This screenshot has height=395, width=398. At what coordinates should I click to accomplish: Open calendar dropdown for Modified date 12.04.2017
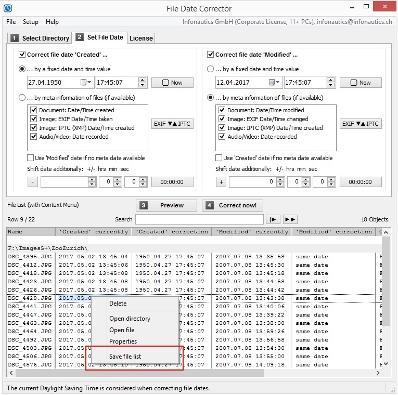click(x=274, y=83)
